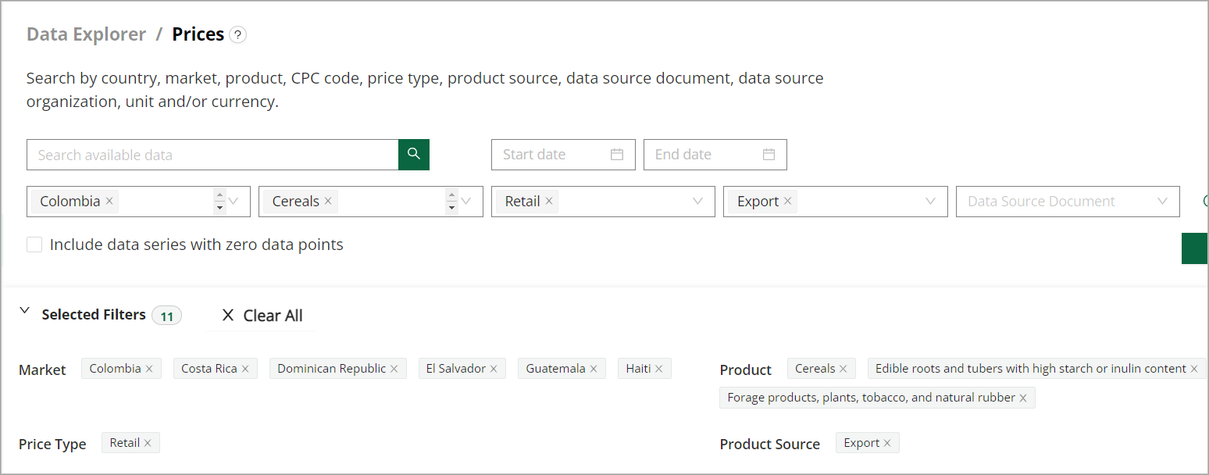Click into the Search available data field
Screen dimensions: 1209x475
tap(212, 155)
